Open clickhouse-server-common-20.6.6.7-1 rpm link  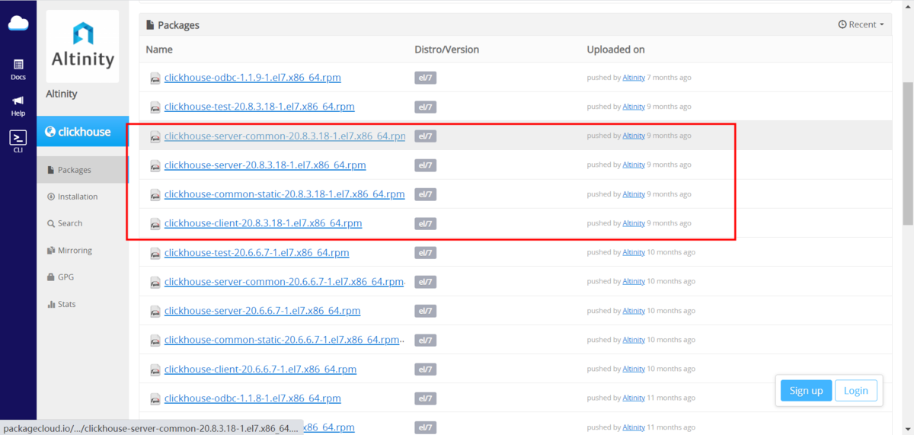click(285, 281)
